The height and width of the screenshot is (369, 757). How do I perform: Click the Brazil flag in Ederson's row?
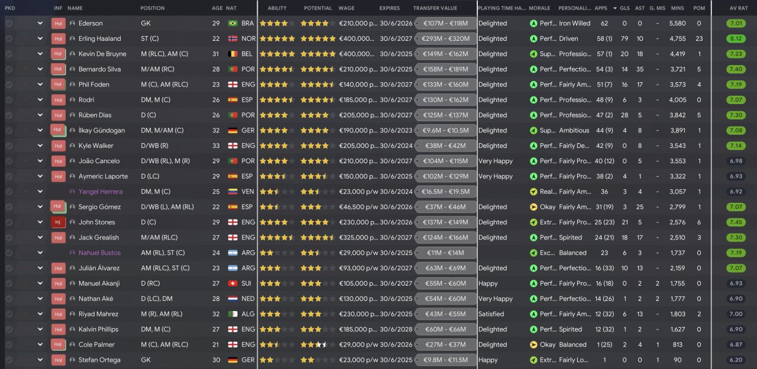point(232,24)
